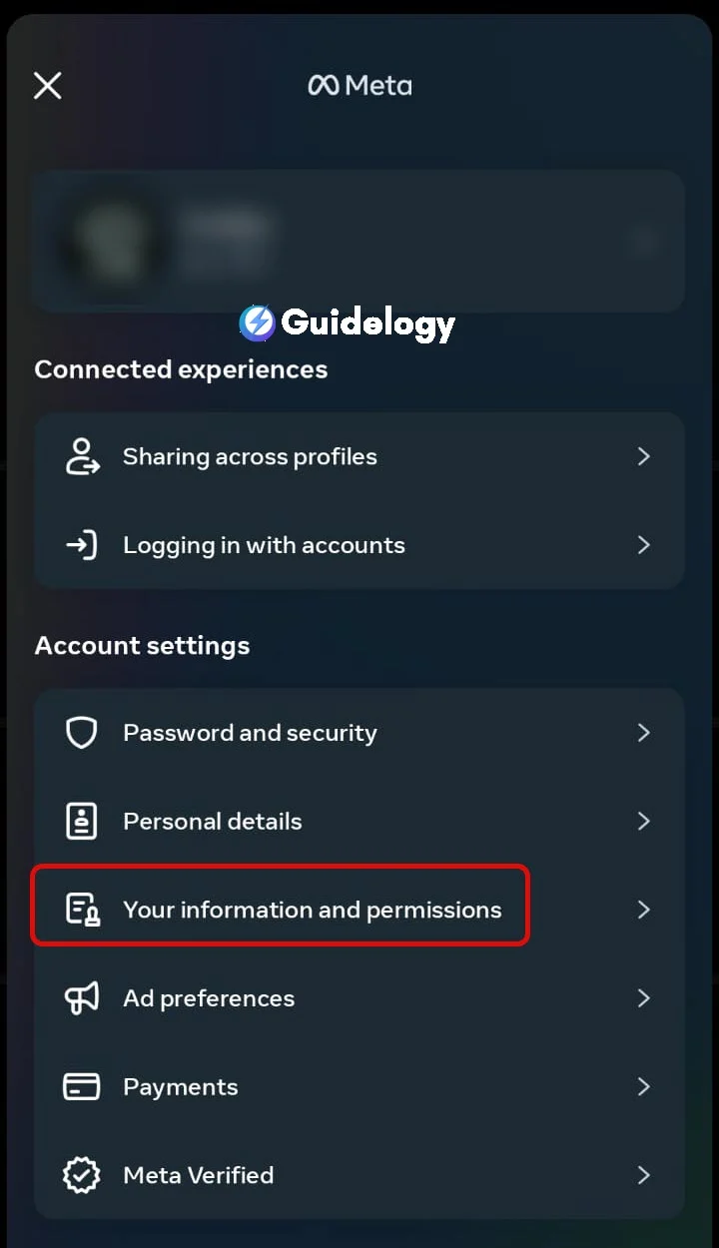Open the Logging in with accounts chevron
Image resolution: width=719 pixels, height=1248 pixels.
tap(644, 545)
